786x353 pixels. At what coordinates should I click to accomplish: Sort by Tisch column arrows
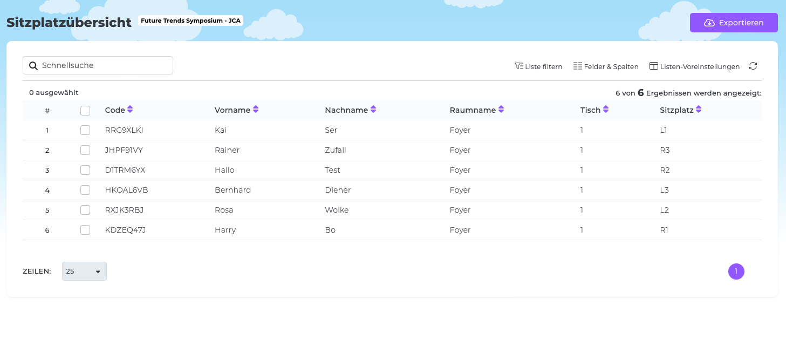tap(606, 110)
